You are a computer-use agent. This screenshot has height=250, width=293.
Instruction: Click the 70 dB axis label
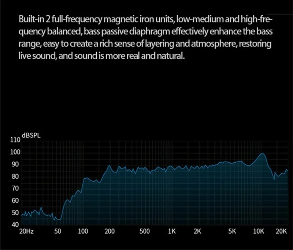15,189
